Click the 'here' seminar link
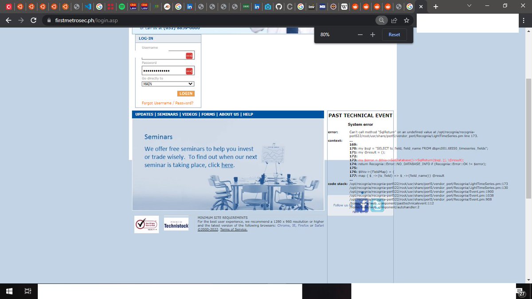Image resolution: width=532 pixels, height=299 pixels. click(227, 165)
